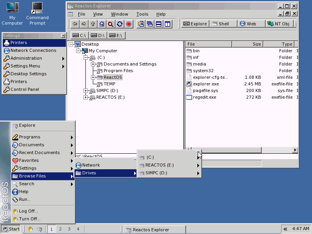Expand the REACTOS (E:) tree node

coord(86,97)
